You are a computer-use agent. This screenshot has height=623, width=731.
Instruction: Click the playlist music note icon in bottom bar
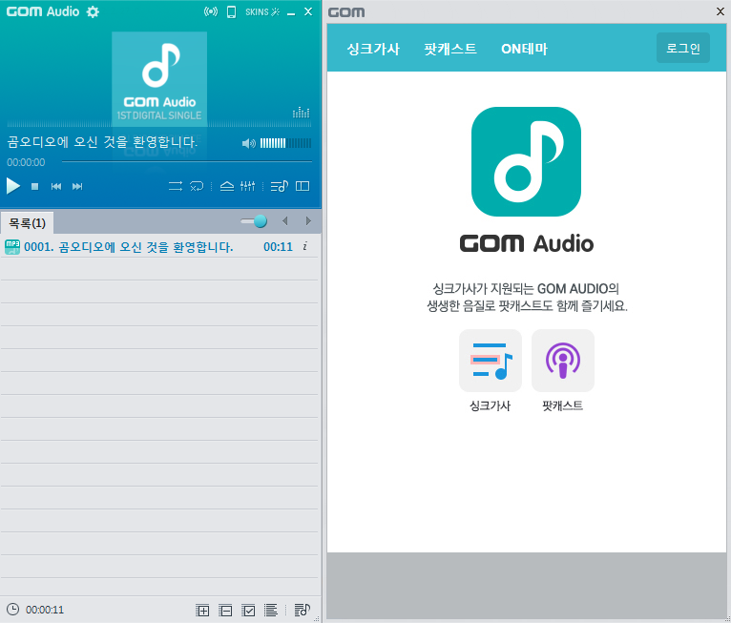[303, 610]
